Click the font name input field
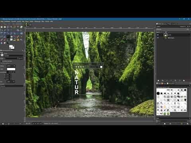Screen dimensions: 191x143 tap(13, 56)
